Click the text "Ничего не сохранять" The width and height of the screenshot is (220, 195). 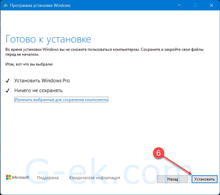click(38, 91)
